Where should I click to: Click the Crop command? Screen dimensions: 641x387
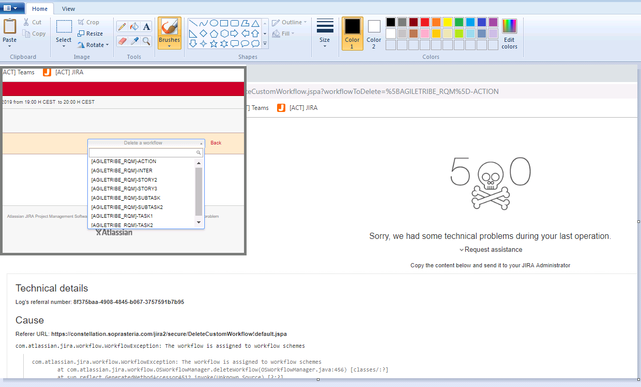(88, 22)
